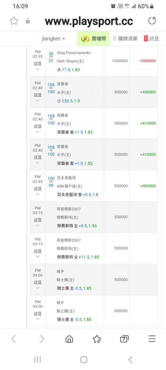Image resolution: width=166 pixels, height=370 pixels.
Task: Open the bookmarks list star icon
Action: coord(97,339)
